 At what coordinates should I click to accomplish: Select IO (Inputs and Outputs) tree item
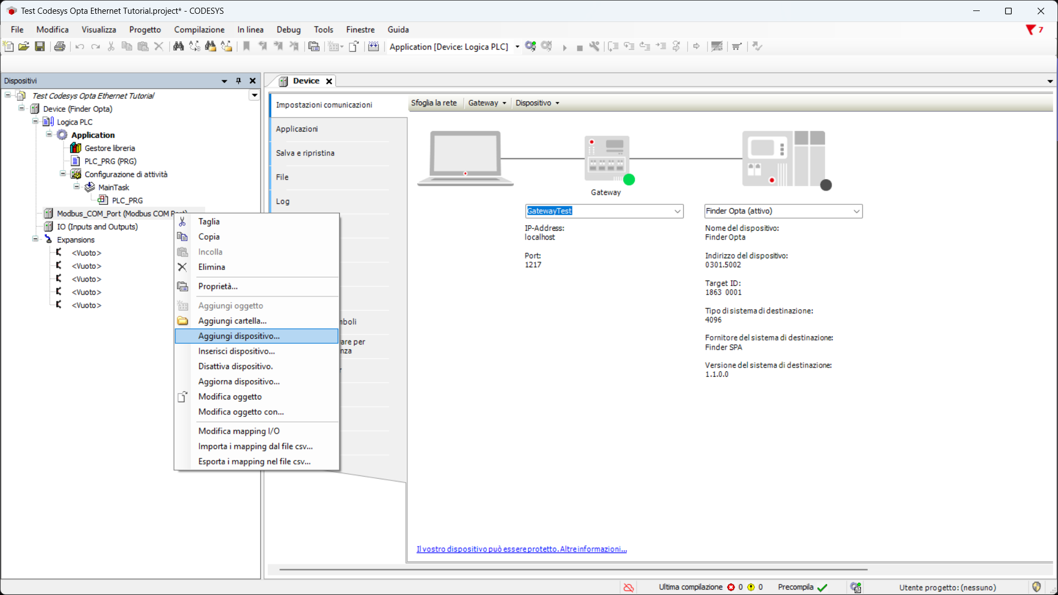pyautogui.click(x=97, y=226)
